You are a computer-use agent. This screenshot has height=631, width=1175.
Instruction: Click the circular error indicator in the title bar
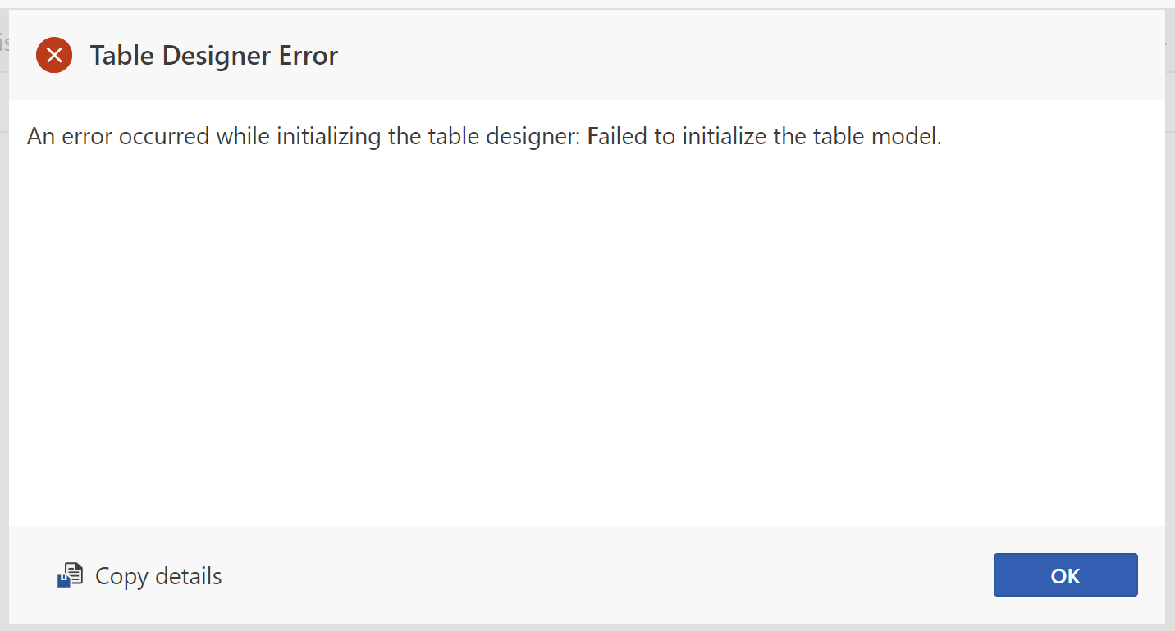pos(54,55)
